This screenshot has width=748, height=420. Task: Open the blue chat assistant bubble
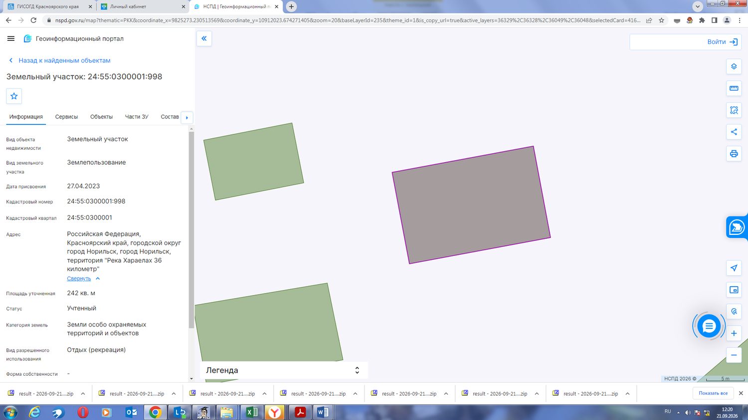click(x=709, y=326)
